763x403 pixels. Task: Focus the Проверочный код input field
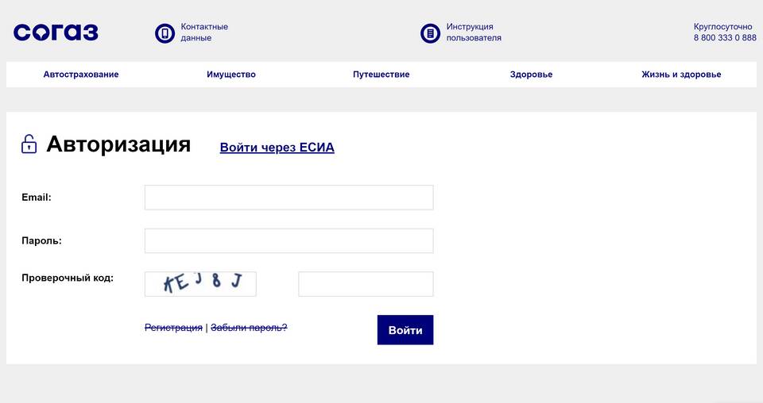pyautogui.click(x=366, y=284)
